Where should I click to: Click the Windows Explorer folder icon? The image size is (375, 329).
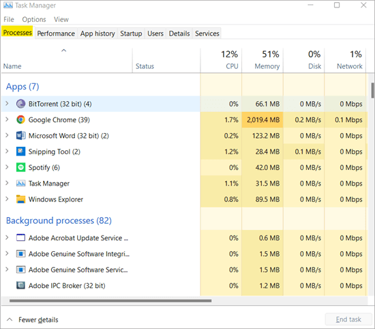(21, 199)
